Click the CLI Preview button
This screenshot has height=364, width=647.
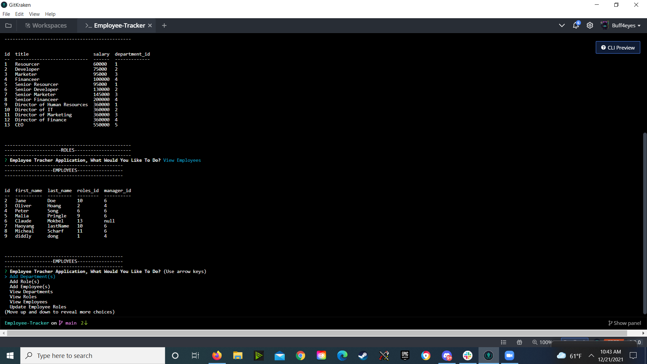coord(618,48)
